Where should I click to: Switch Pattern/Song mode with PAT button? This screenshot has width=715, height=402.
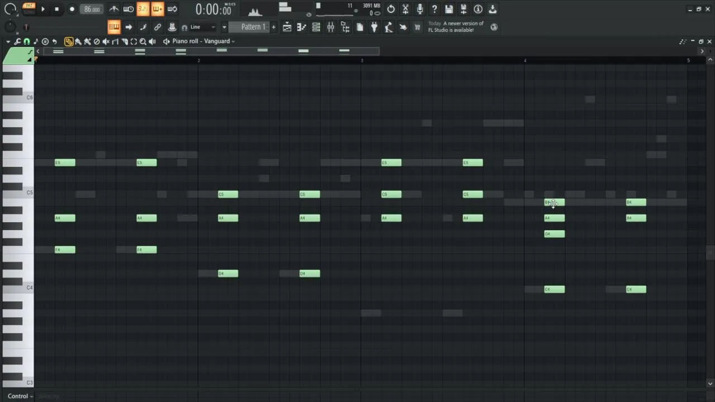(x=28, y=6)
